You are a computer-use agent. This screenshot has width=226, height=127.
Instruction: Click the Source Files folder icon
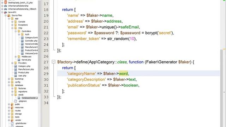point(9,16)
